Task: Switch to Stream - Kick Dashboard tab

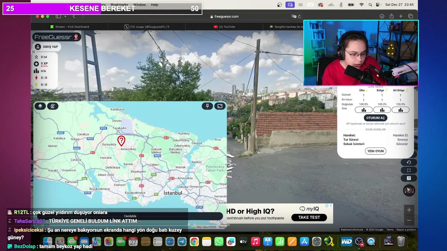Action: pyautogui.click(x=69, y=26)
